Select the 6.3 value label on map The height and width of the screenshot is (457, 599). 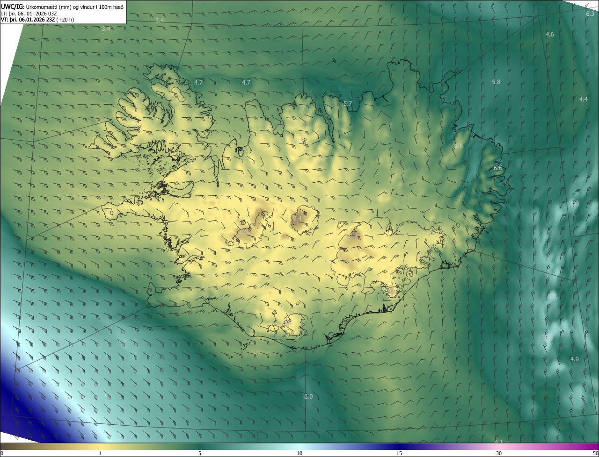pos(590,14)
